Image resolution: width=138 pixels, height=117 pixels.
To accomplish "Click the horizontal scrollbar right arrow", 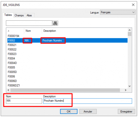I will coord(126,90).
